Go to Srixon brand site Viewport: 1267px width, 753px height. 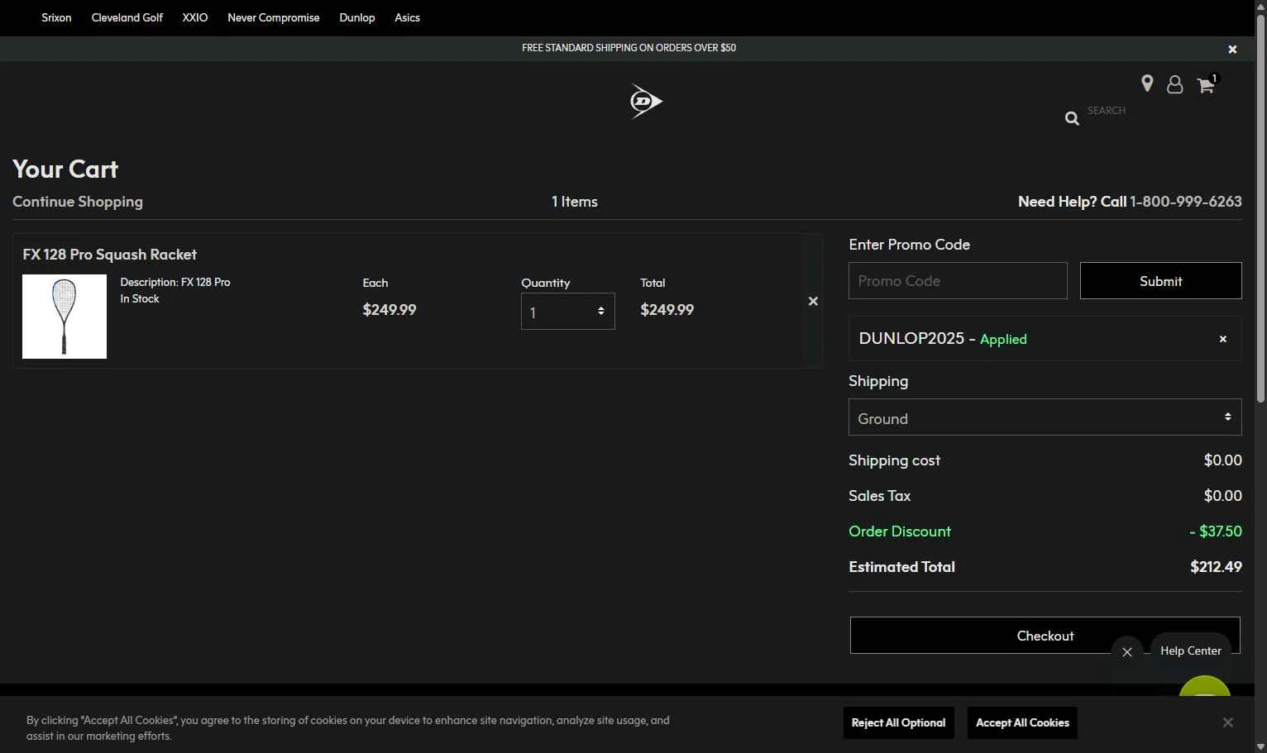pos(56,17)
